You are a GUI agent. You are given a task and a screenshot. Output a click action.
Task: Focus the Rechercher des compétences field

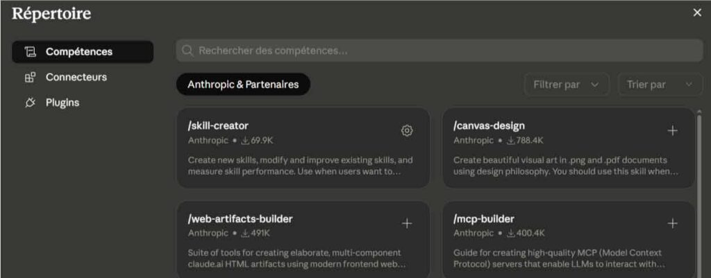(x=440, y=51)
